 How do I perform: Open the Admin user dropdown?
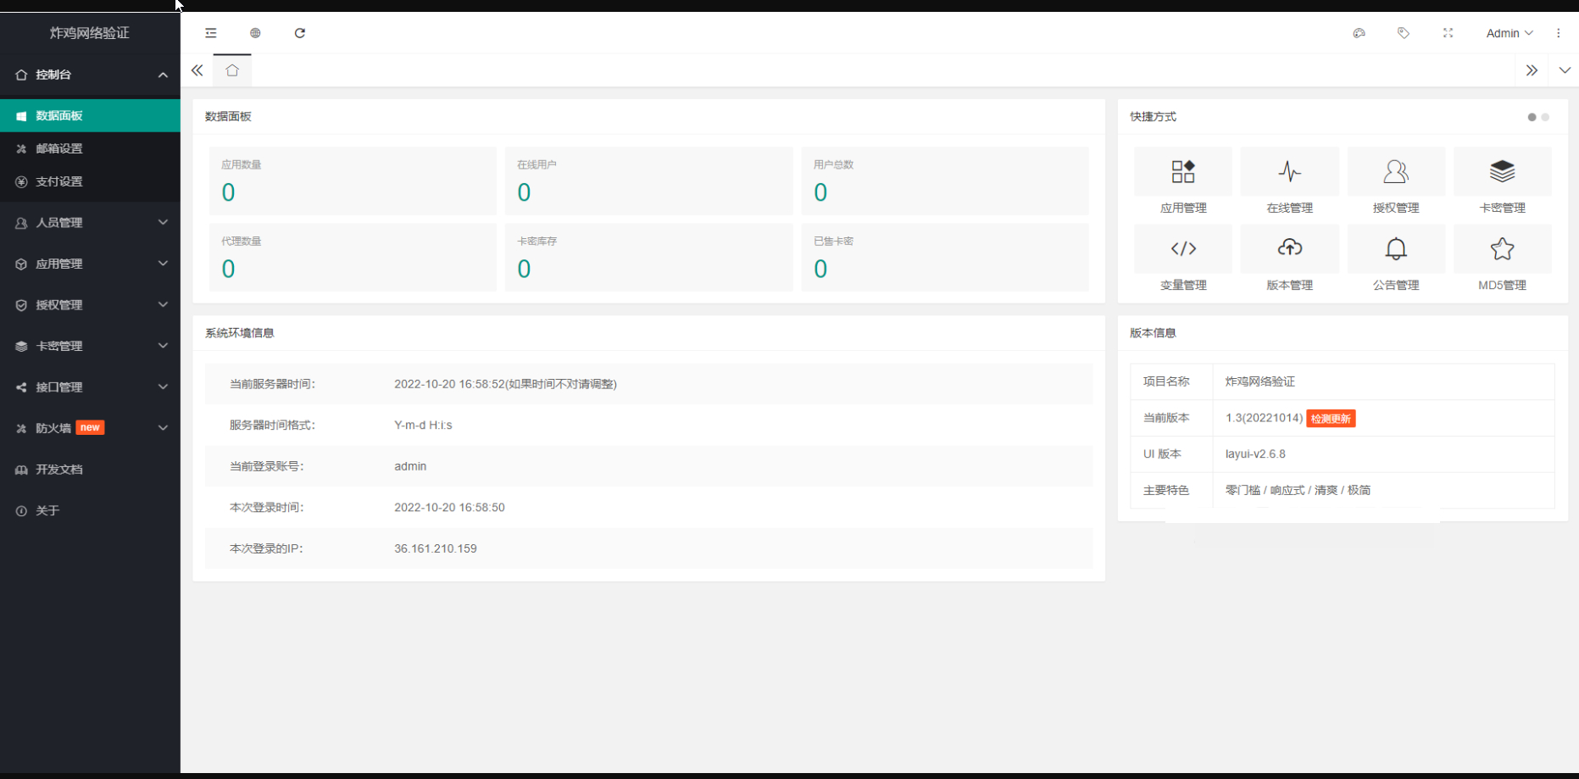click(1510, 33)
